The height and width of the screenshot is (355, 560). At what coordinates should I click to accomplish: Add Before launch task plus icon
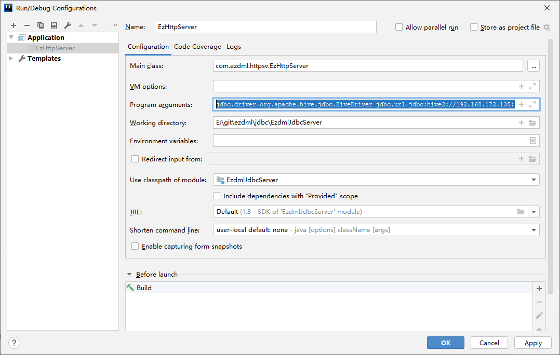(539, 288)
